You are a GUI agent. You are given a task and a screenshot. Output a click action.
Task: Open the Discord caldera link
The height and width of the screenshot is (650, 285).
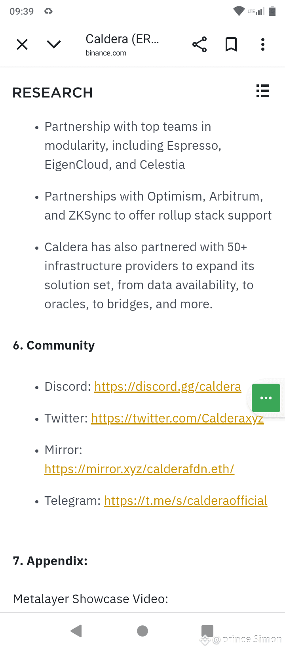167,386
